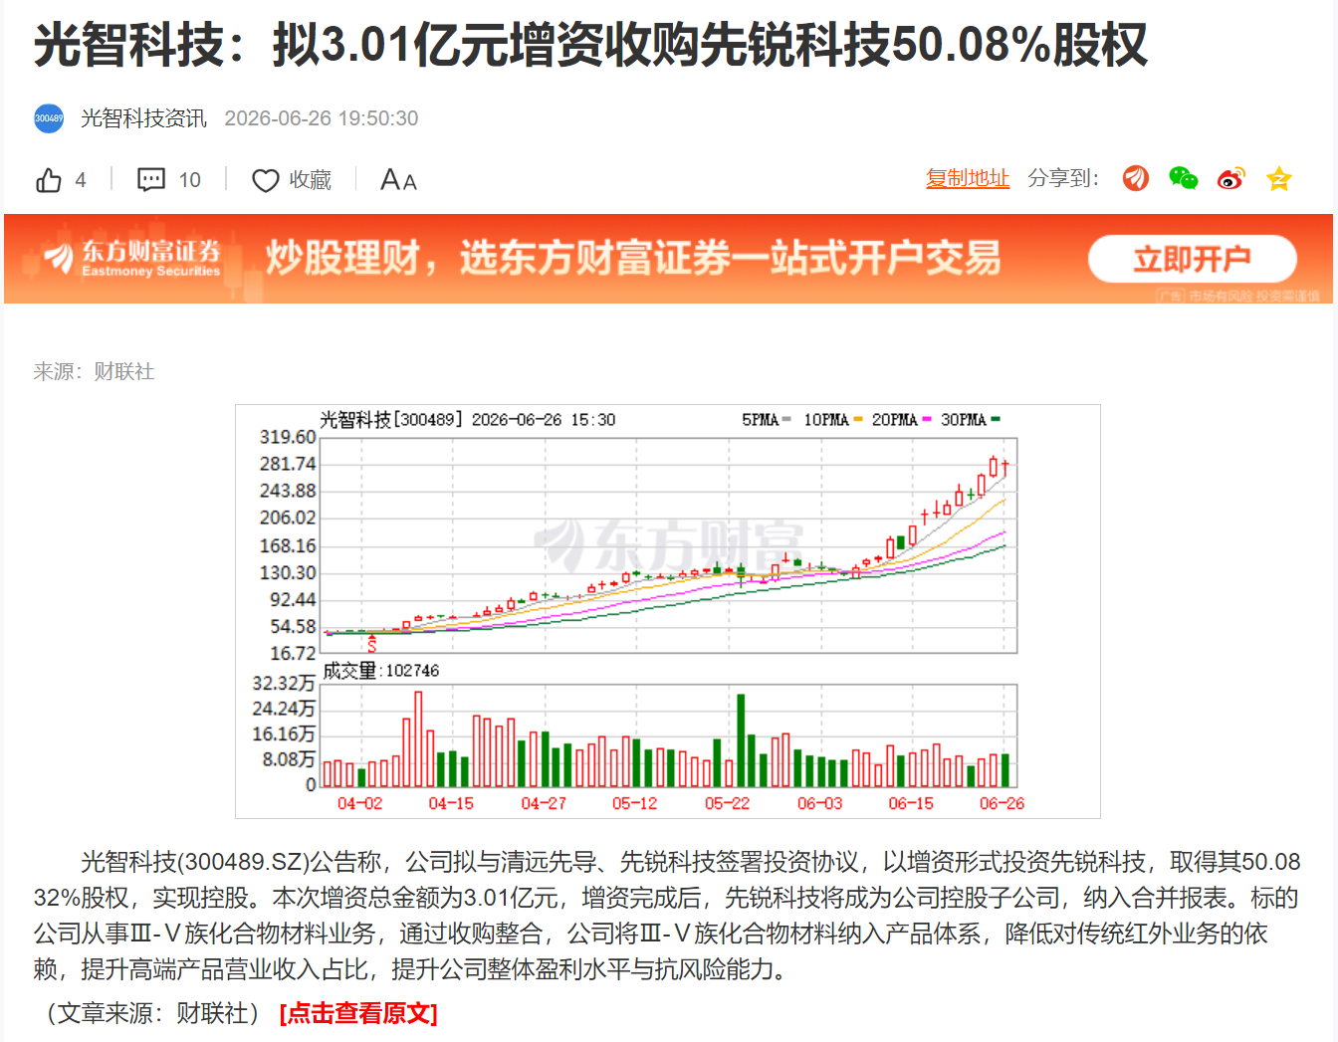Click the 分享到 label
Screen dimensions: 1338x1042
tap(1063, 178)
